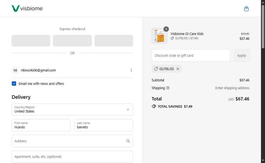Focus the Address field
The image size is (265, 163).
pos(72,141)
